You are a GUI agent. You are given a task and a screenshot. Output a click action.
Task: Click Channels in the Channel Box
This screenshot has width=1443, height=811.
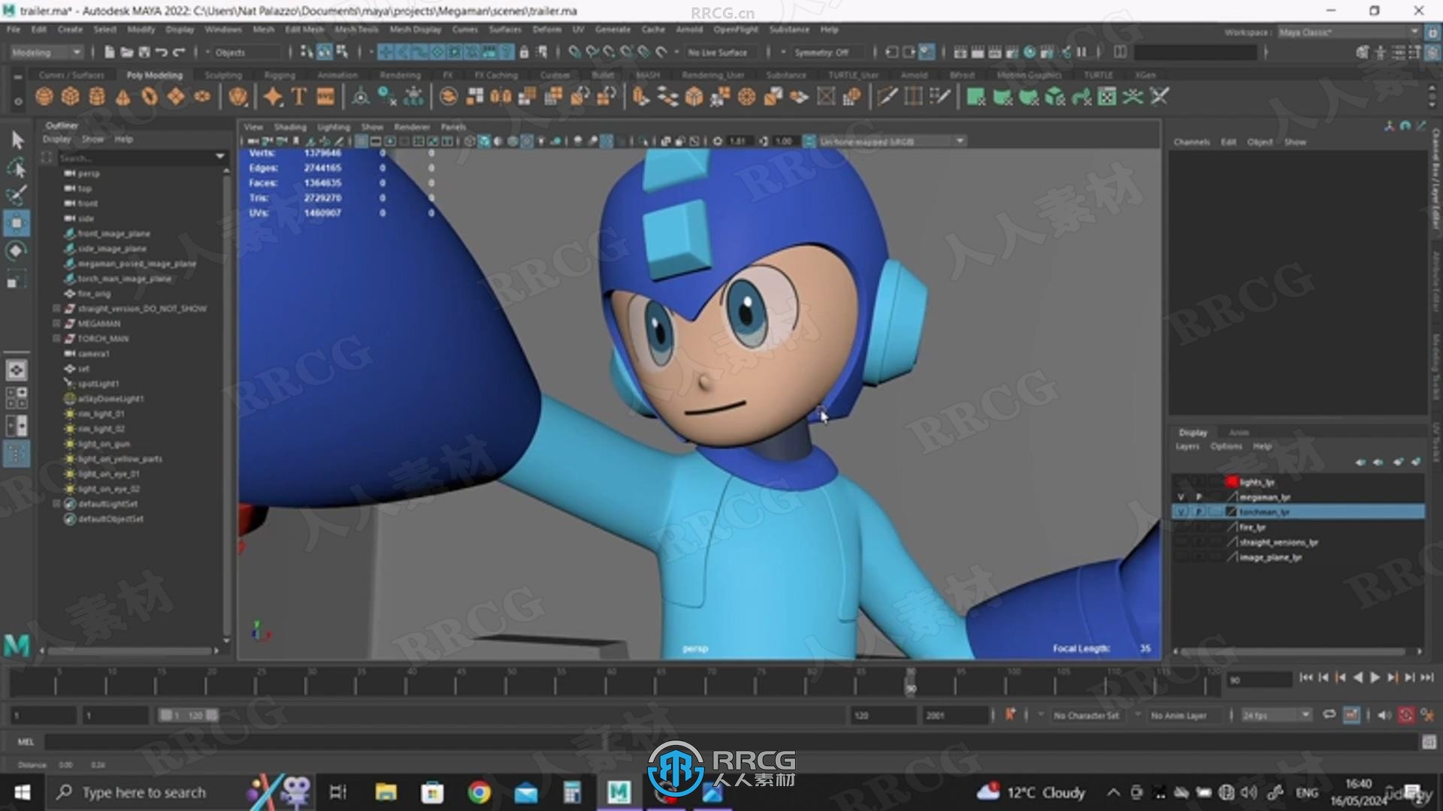tap(1191, 142)
